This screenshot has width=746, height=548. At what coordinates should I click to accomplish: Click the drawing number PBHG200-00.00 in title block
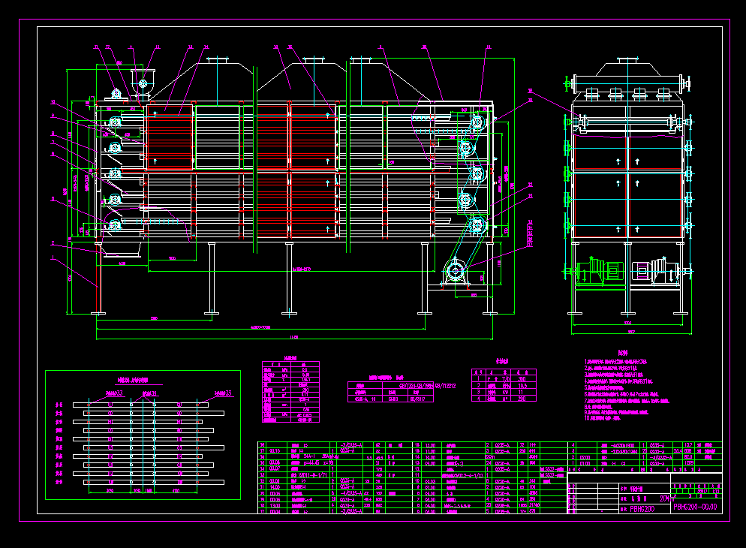point(694,508)
